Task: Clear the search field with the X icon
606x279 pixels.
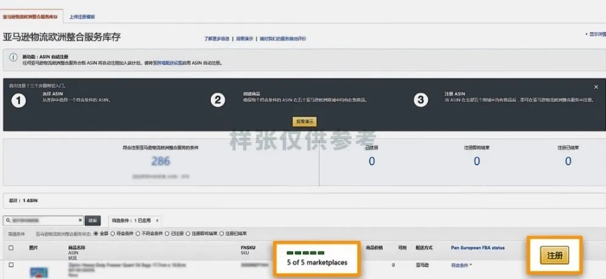Action: 80,221
